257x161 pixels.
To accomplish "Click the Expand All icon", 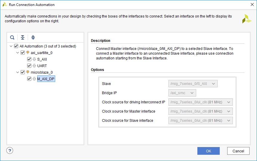I will pyautogui.click(x=33, y=37).
